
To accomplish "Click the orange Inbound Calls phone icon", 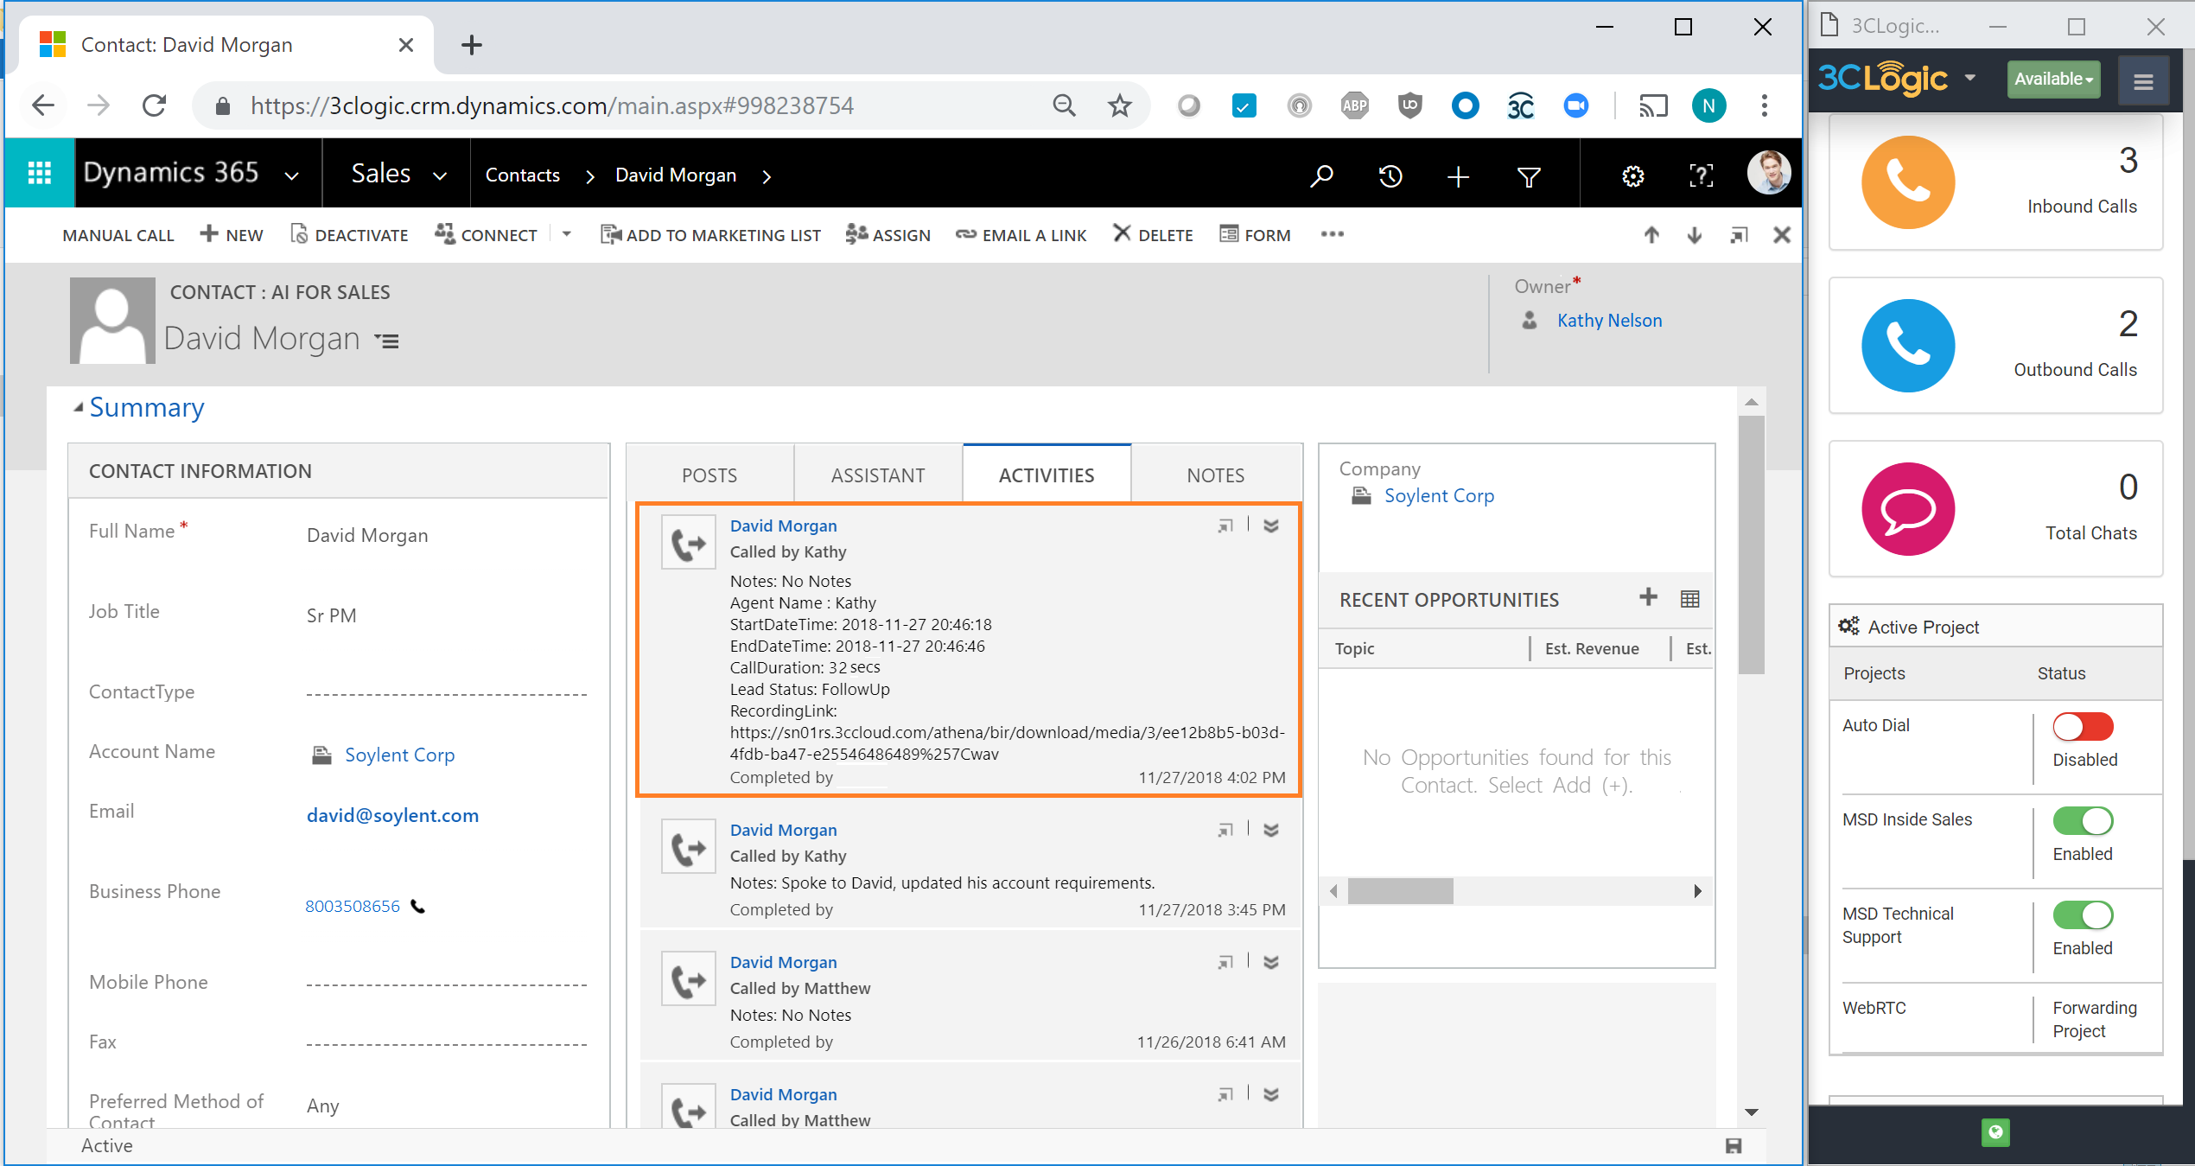I will click(1908, 182).
